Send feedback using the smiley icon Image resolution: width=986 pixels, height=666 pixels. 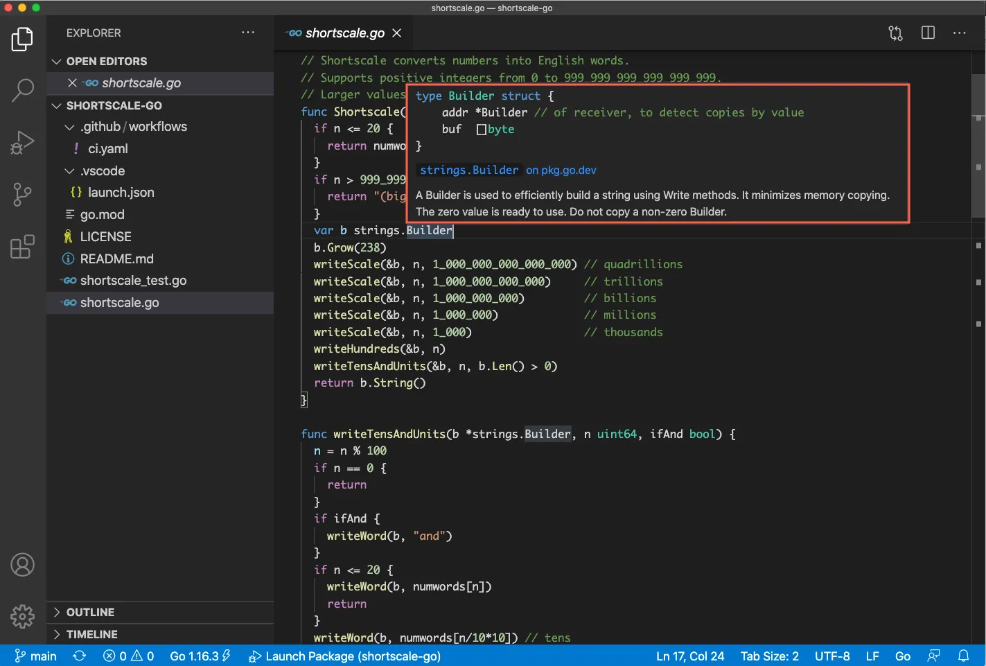(933, 656)
